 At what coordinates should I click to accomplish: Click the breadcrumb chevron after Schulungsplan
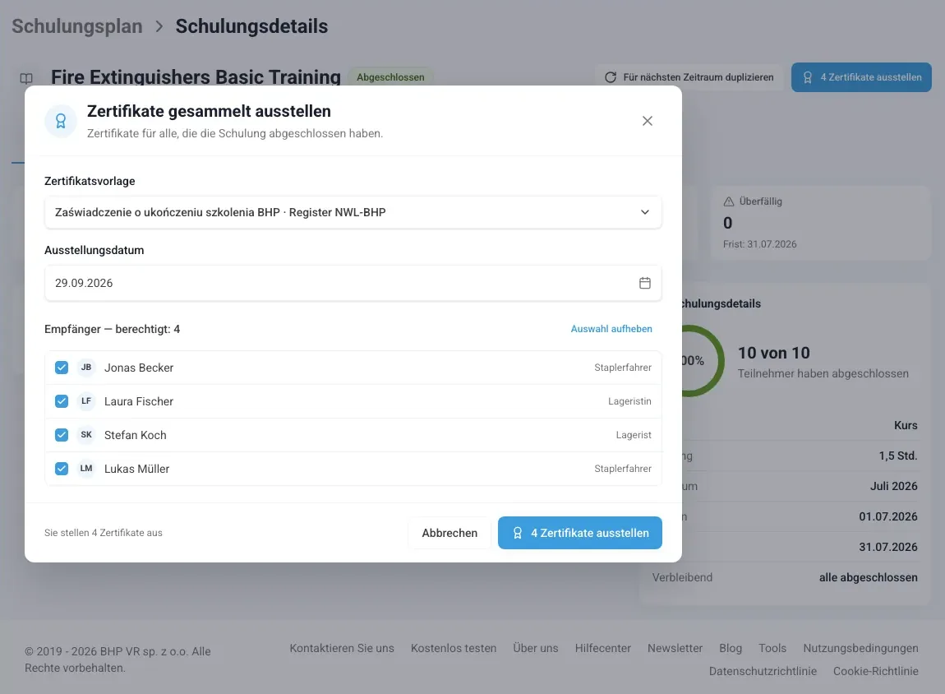159,26
